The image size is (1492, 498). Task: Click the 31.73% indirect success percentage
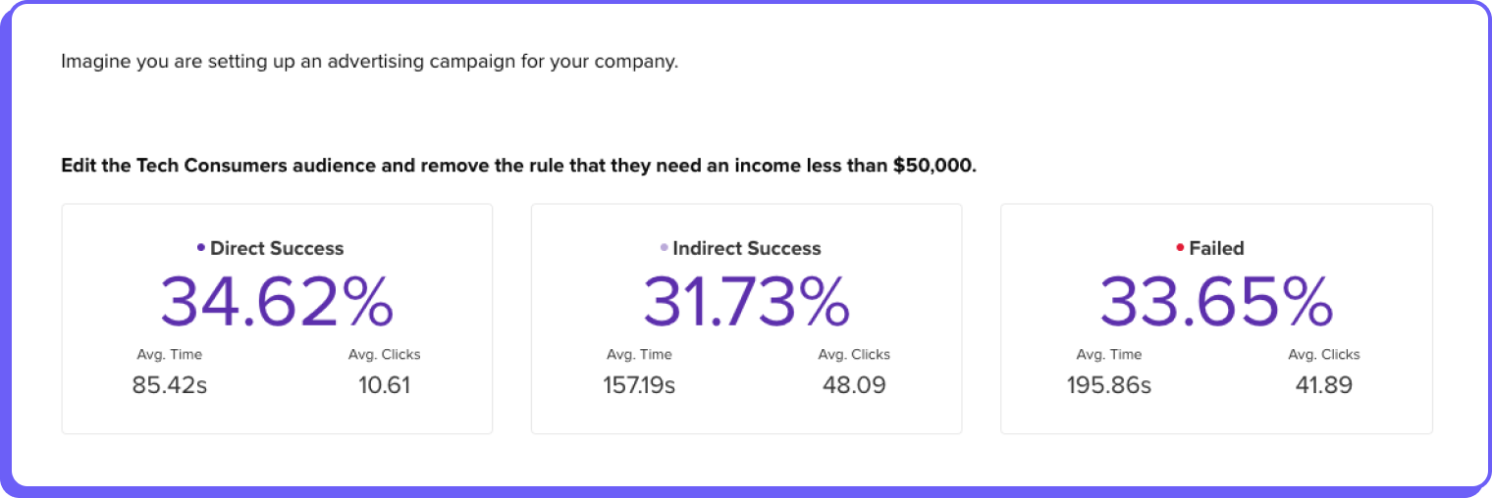[747, 301]
